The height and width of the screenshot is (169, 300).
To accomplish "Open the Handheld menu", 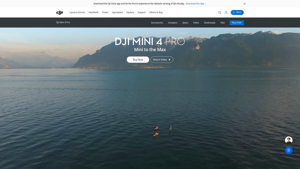I will 93,12.
